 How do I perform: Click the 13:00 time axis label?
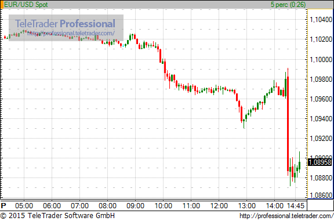click(x=246, y=206)
